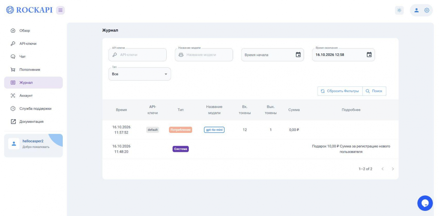Click the cart icon beside Пополнение
The image size is (439, 216).
coord(13,70)
